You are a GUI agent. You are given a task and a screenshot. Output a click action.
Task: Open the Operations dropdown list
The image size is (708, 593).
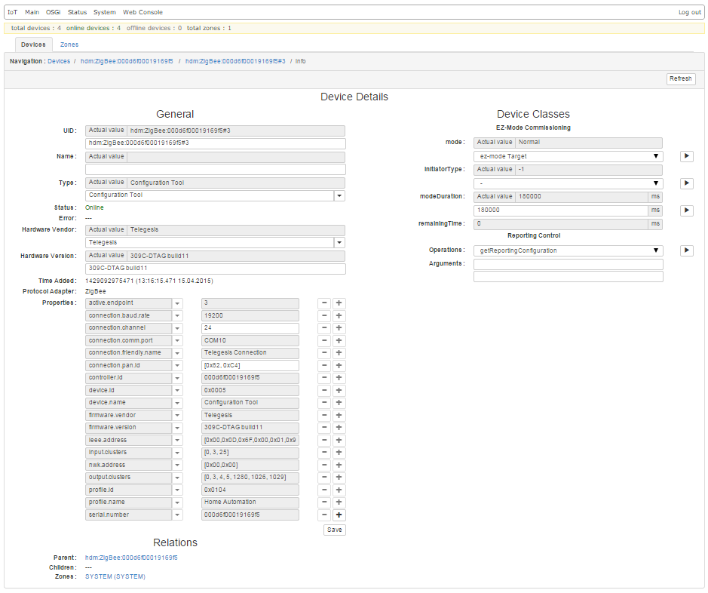568,250
